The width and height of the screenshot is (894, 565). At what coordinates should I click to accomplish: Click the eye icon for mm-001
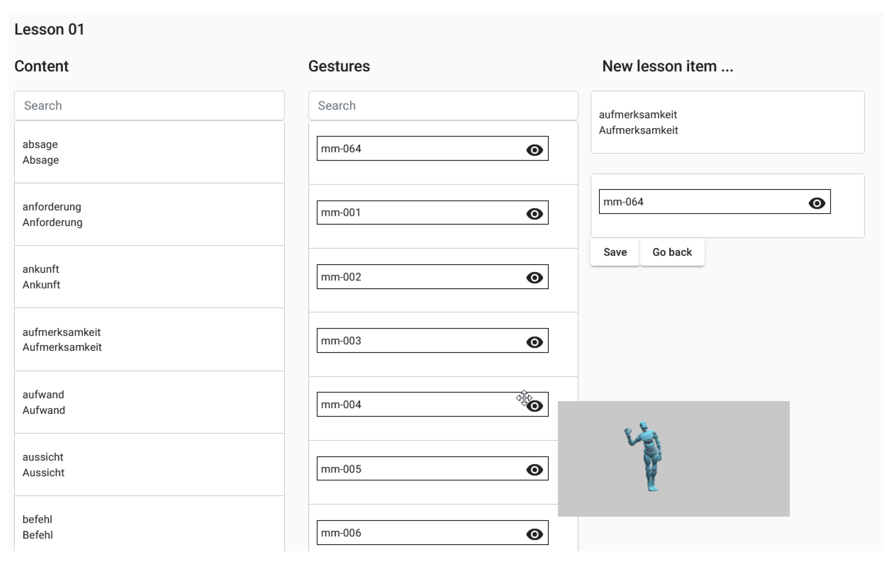[534, 214]
